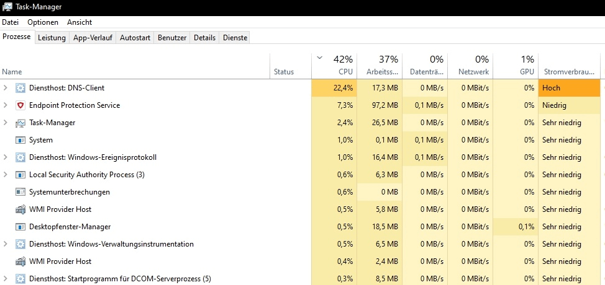
Task: Switch to the Autostart tab
Action: [135, 38]
